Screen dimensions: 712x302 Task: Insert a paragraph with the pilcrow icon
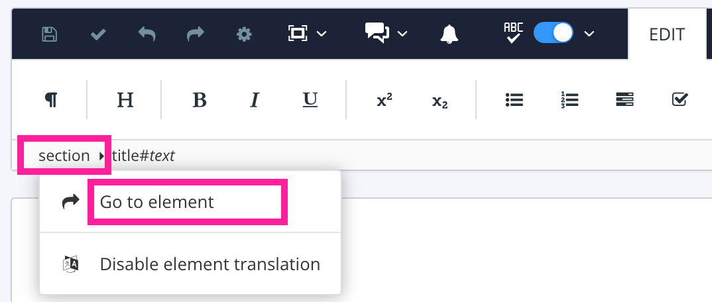tap(50, 99)
